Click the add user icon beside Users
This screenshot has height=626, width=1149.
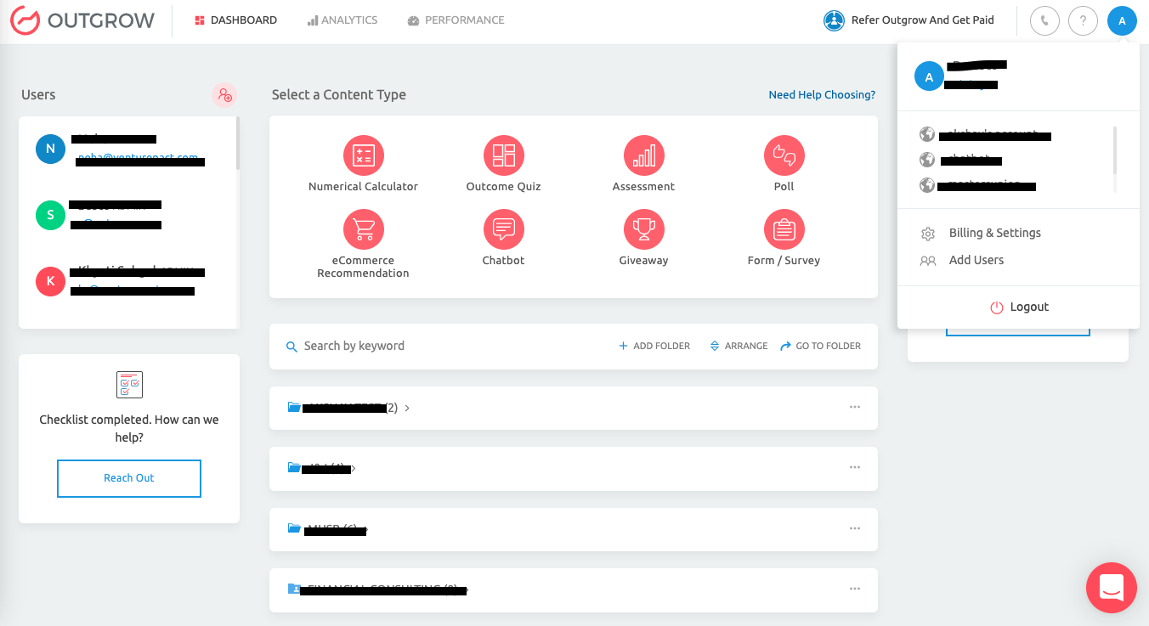coord(224,95)
